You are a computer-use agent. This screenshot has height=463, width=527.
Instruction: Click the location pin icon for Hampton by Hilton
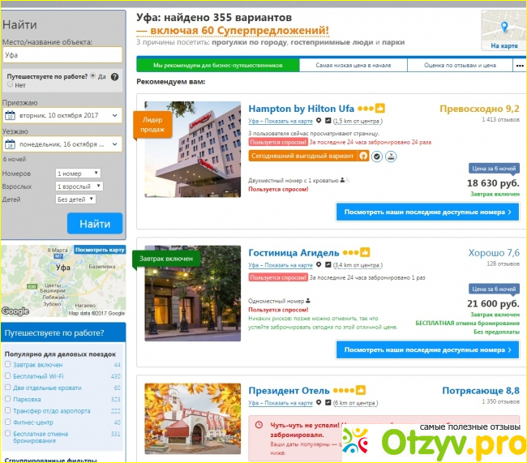(319, 120)
